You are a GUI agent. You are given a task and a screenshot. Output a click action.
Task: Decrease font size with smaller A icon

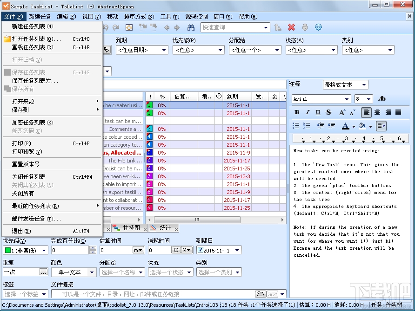(352, 112)
